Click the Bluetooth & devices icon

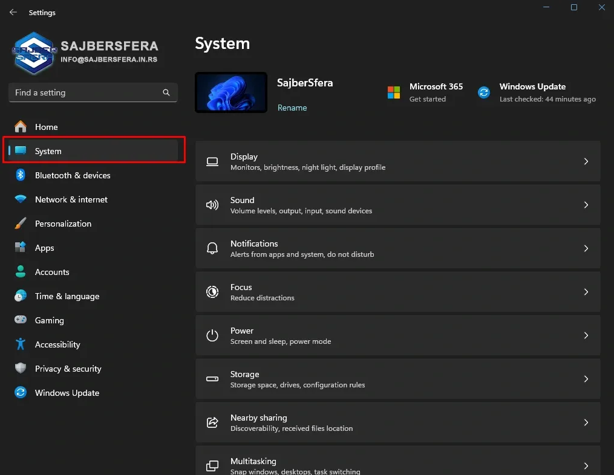tap(21, 175)
